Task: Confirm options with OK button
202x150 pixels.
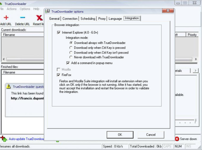Action: click(120, 135)
